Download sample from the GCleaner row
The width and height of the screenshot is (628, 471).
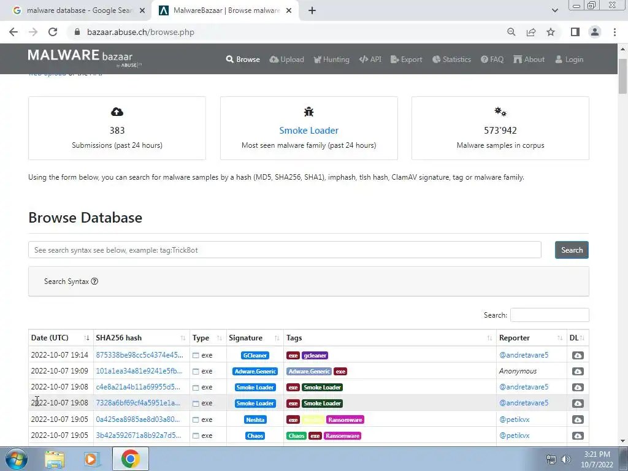point(578,355)
